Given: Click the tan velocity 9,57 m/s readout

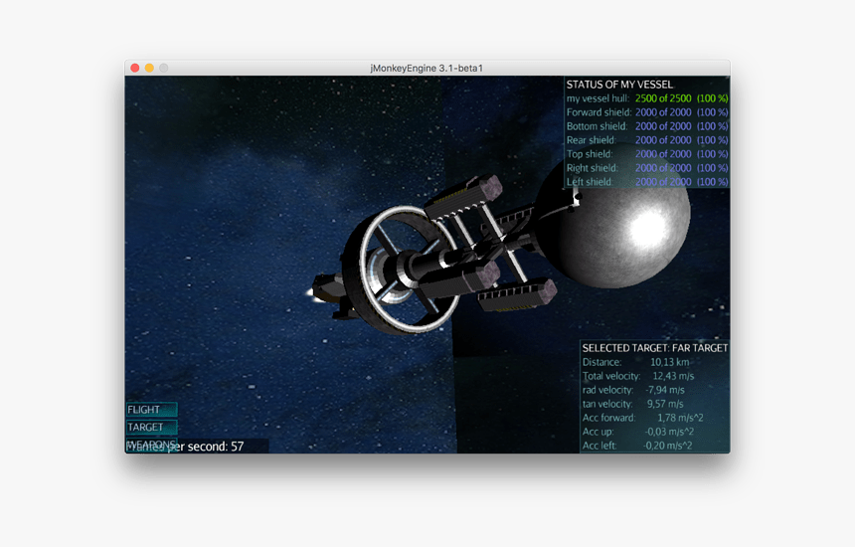Looking at the screenshot, I should tap(632, 404).
